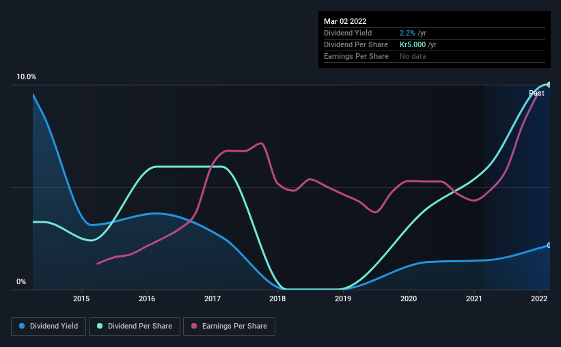
Task: Click the tooltip 'Dividend Per Share' row label
Action: tap(355, 44)
